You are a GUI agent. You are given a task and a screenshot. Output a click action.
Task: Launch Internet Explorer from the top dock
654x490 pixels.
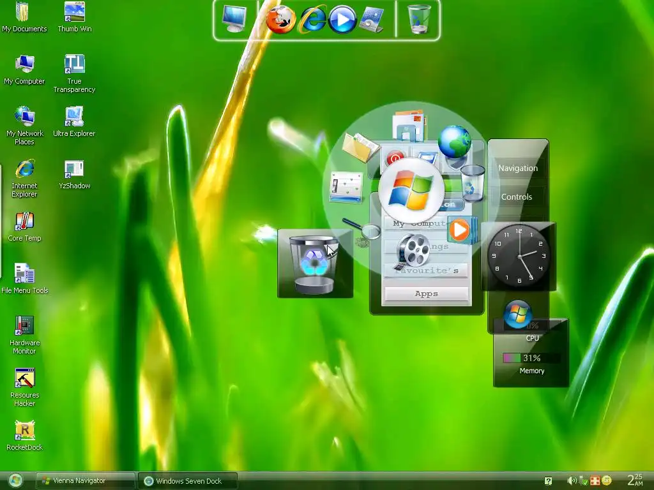(x=312, y=19)
